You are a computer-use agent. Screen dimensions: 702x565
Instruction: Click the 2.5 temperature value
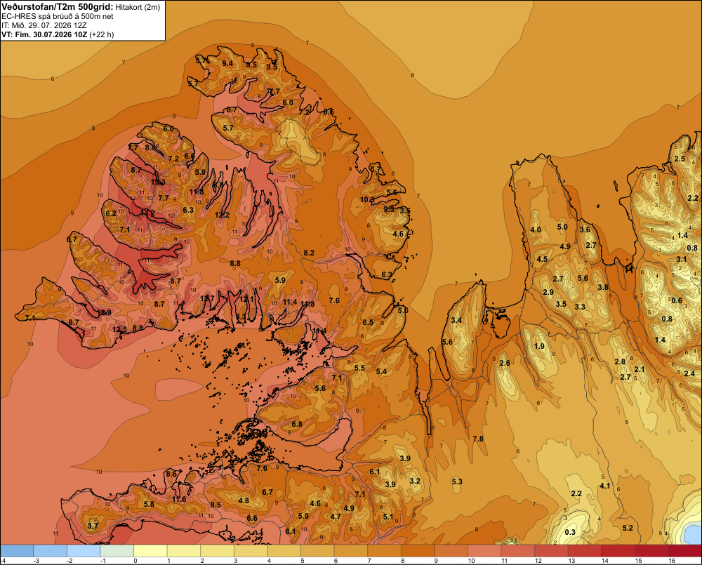(680, 159)
